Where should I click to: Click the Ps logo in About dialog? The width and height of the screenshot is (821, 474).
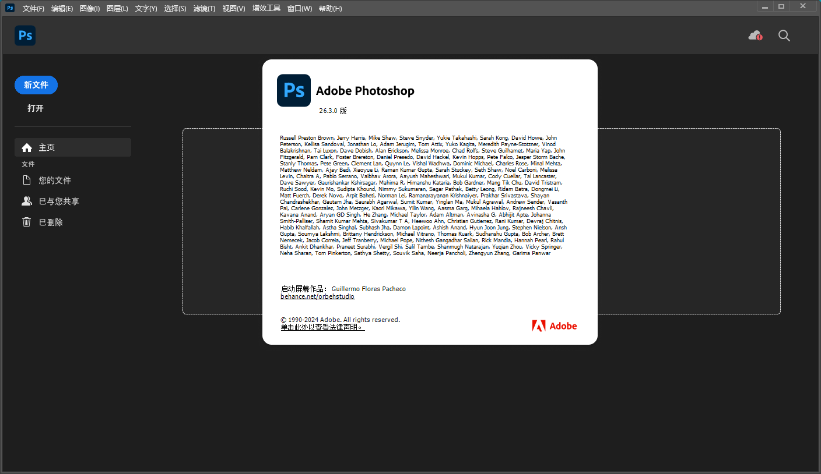(294, 91)
